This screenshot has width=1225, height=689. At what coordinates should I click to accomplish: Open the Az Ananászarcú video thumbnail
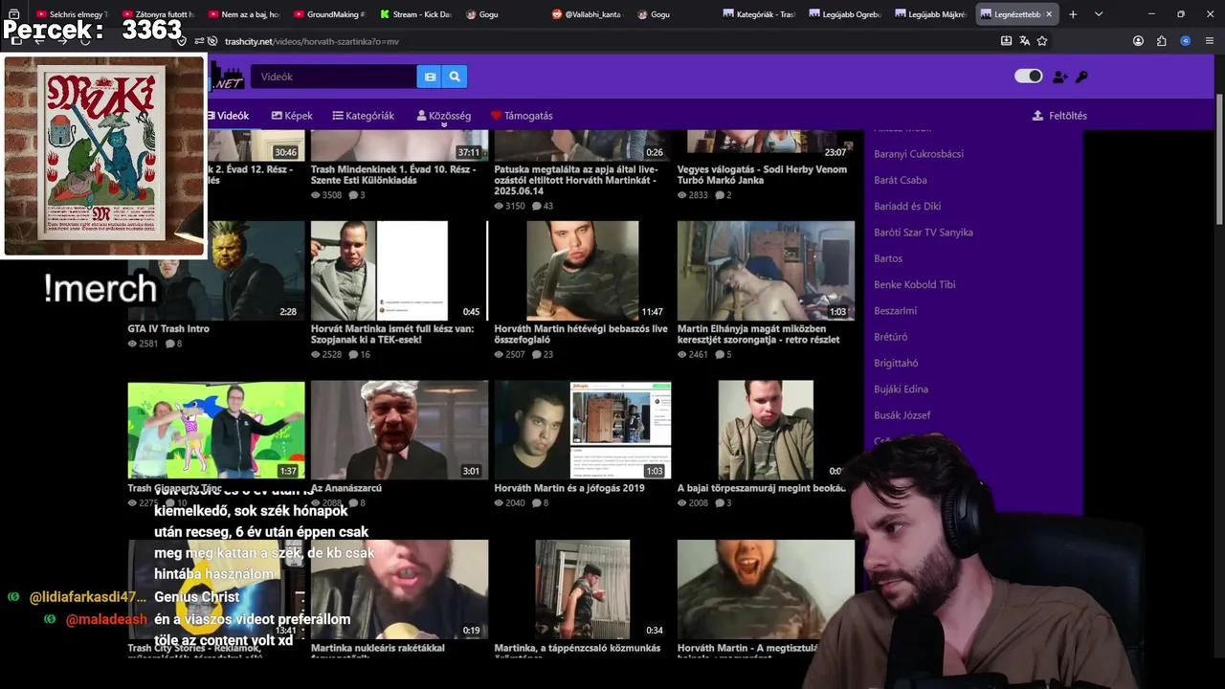[399, 431]
